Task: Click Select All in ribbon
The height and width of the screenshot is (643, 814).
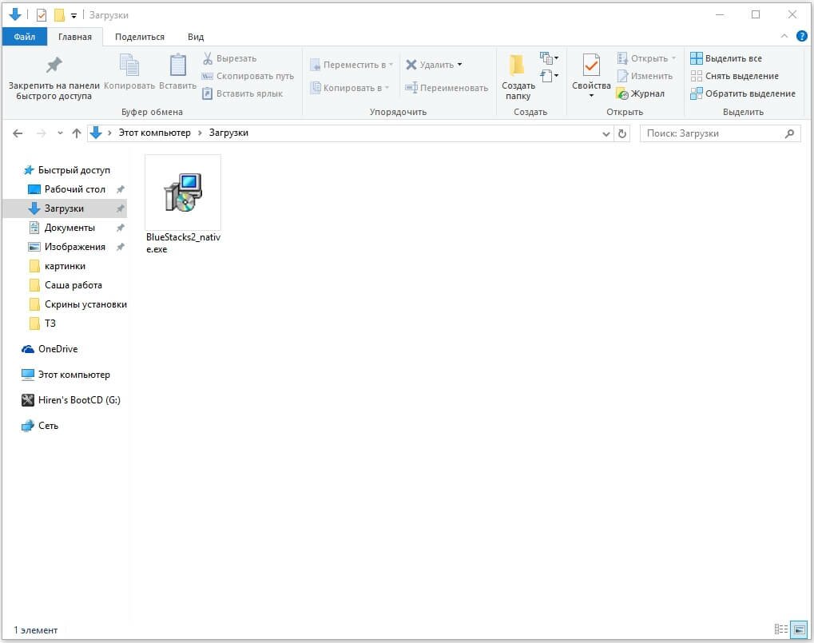Action: pyautogui.click(x=725, y=58)
